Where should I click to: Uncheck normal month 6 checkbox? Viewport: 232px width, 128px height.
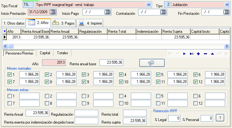[195, 74]
